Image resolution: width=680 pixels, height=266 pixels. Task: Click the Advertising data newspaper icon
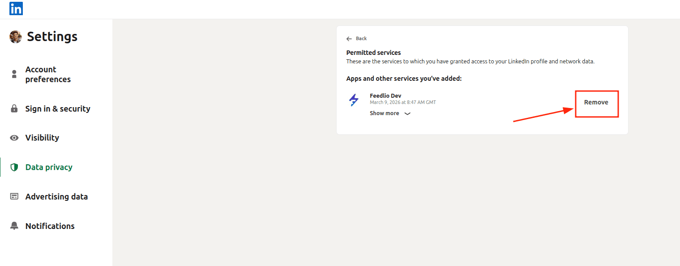[x=14, y=196]
